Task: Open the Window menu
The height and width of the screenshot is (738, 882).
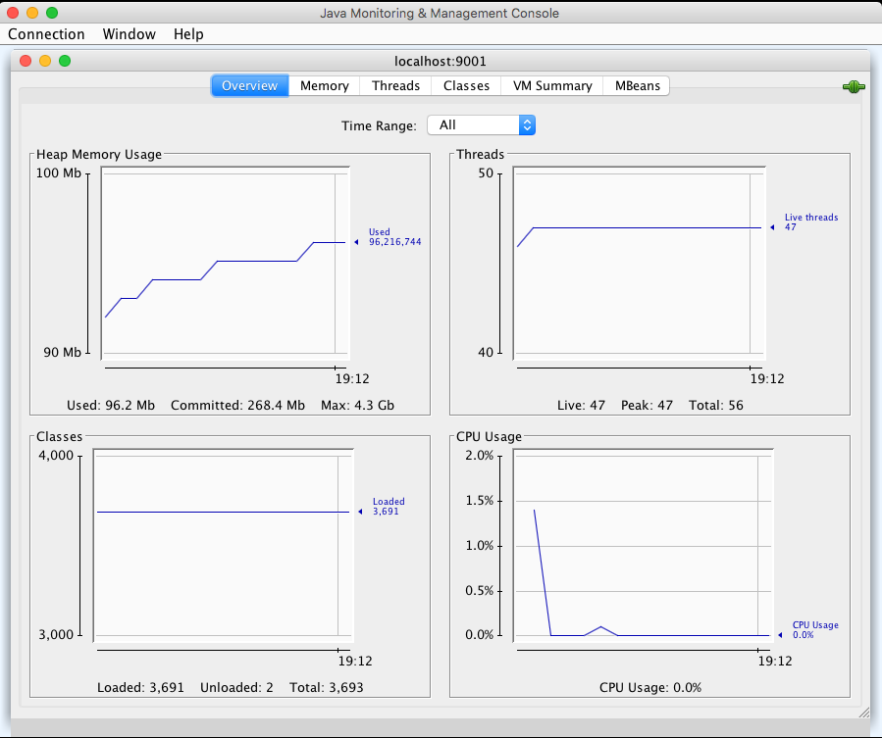Action: click(x=129, y=34)
